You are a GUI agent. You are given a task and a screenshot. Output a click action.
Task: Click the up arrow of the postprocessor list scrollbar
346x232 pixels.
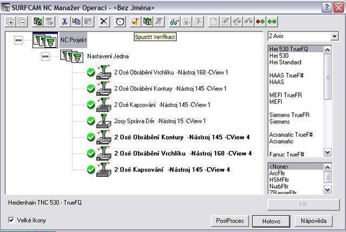(x=328, y=50)
